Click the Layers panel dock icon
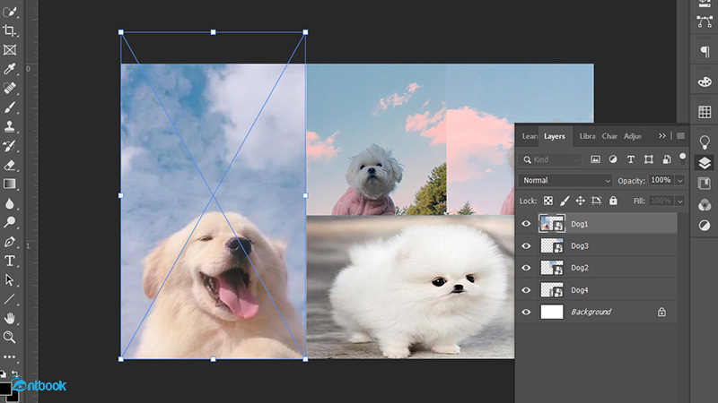 (x=705, y=163)
